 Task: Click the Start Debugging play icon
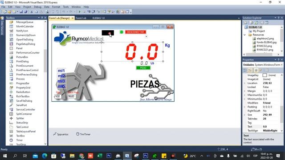[x=79, y=12]
